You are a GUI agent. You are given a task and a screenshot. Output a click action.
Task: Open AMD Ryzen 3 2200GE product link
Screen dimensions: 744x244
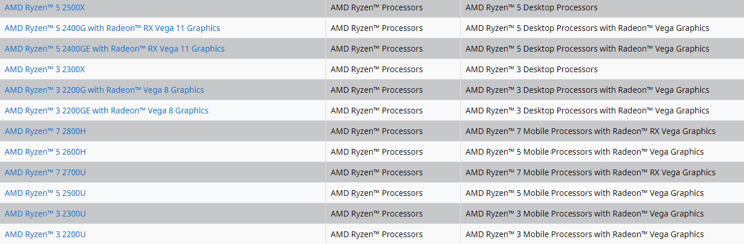coord(106,111)
